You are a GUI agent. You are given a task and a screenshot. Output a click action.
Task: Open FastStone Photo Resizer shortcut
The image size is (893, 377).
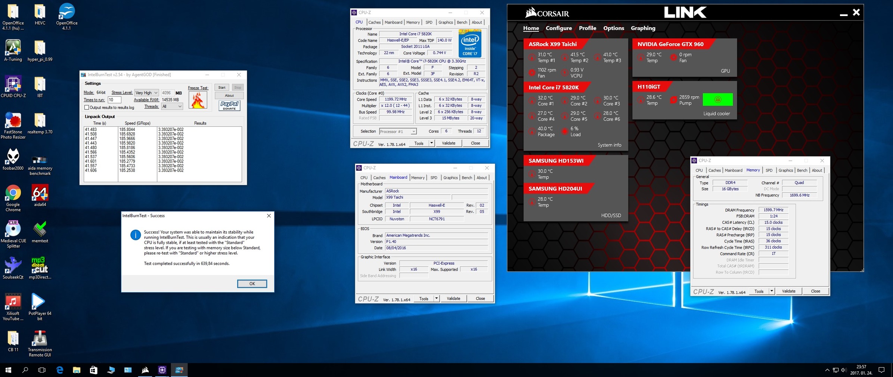point(13,126)
